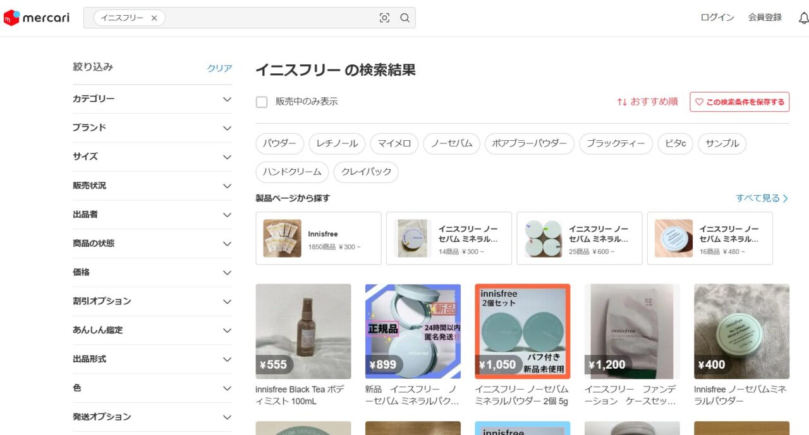Open image search camera icon
Viewport: 809px width, 435px height.
click(384, 18)
